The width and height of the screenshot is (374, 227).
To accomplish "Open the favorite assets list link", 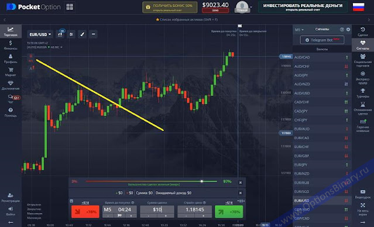I will coord(187,19).
